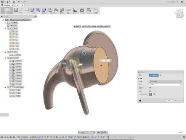
Task: Close the Elephant Magnet document tab
Action: [x=23, y=5]
